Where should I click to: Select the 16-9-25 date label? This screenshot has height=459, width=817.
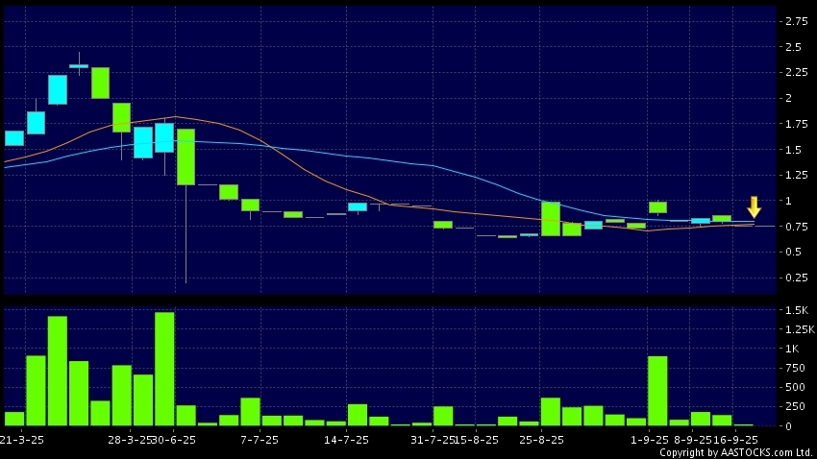(735, 440)
